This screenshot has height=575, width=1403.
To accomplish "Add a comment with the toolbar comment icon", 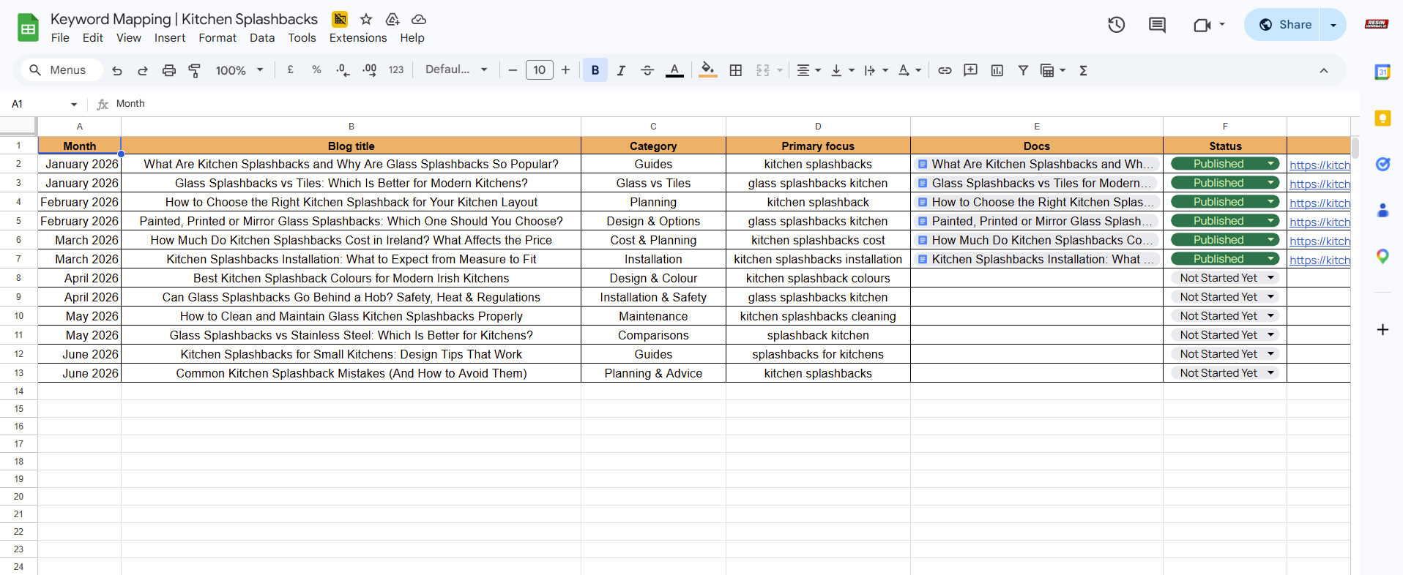I will point(971,70).
